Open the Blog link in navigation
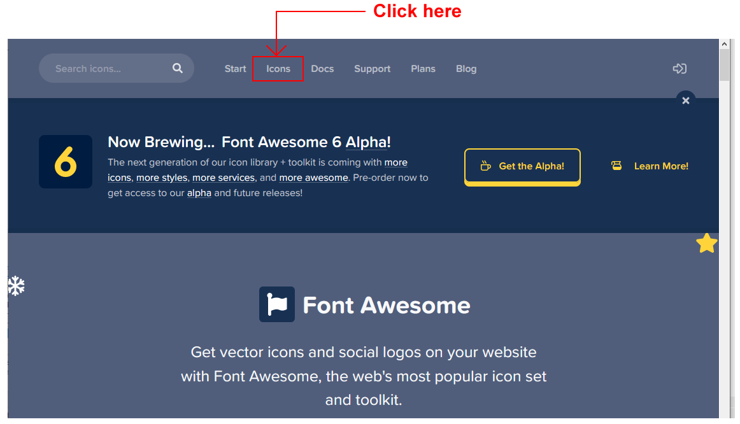 [466, 69]
